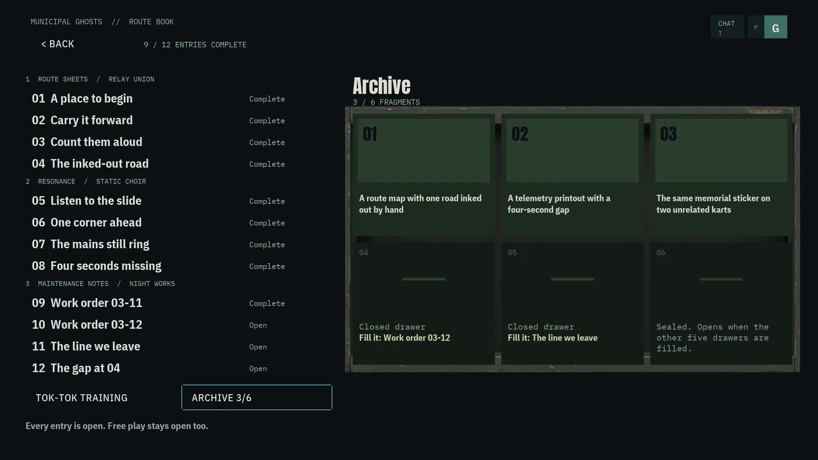Select closed drawer 05 The line we leave
The image size is (818, 460).
[573, 304]
